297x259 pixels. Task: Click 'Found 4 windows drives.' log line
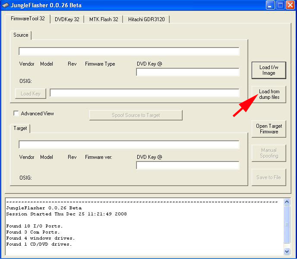coord(40,238)
